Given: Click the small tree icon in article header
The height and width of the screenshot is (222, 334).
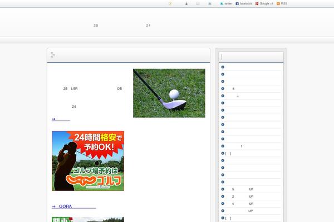Looking at the screenshot, I should tap(53, 55).
